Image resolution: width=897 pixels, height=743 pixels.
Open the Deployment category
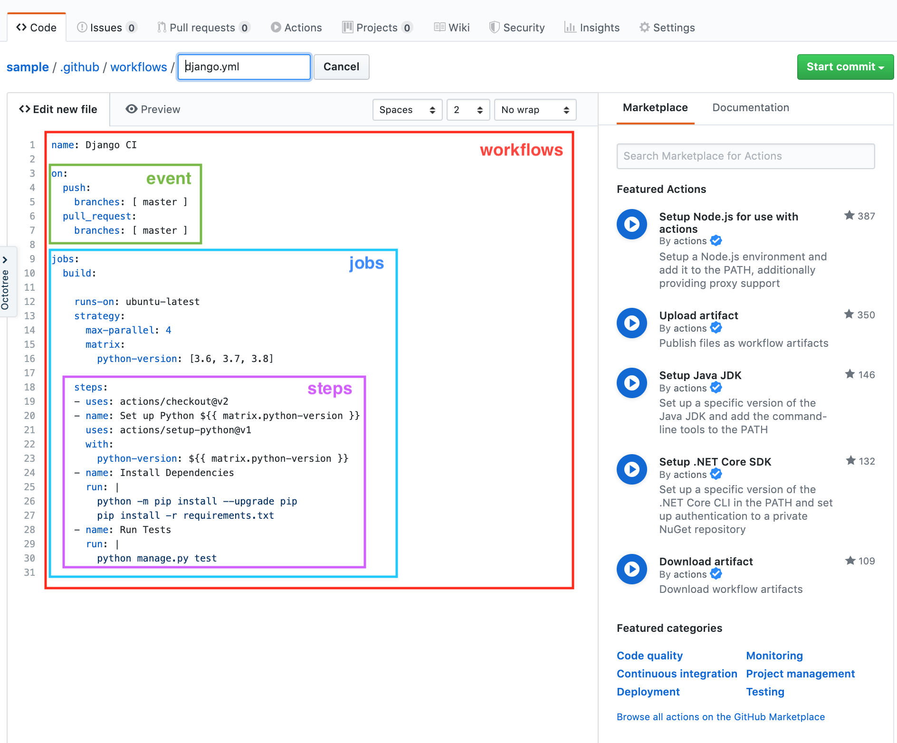point(648,692)
